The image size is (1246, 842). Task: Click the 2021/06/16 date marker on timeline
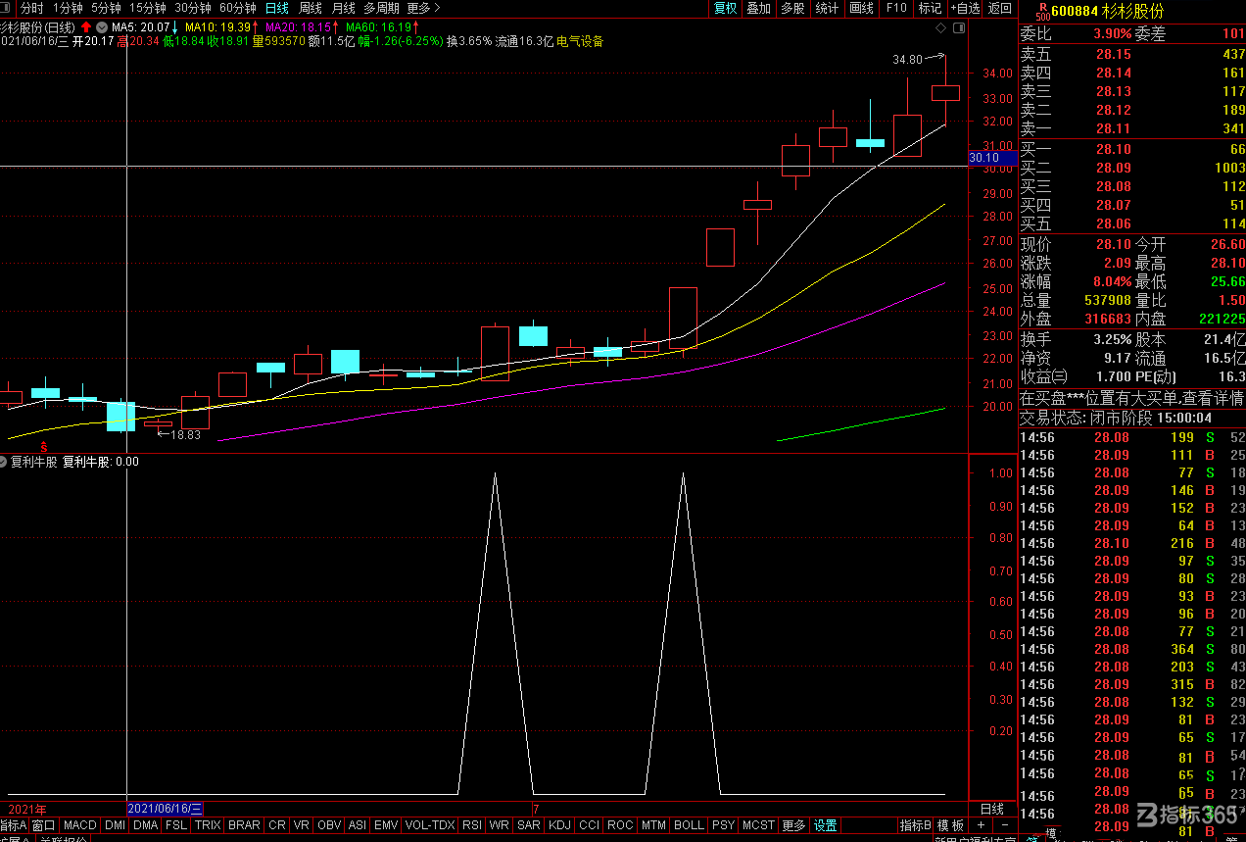pyautogui.click(x=166, y=809)
